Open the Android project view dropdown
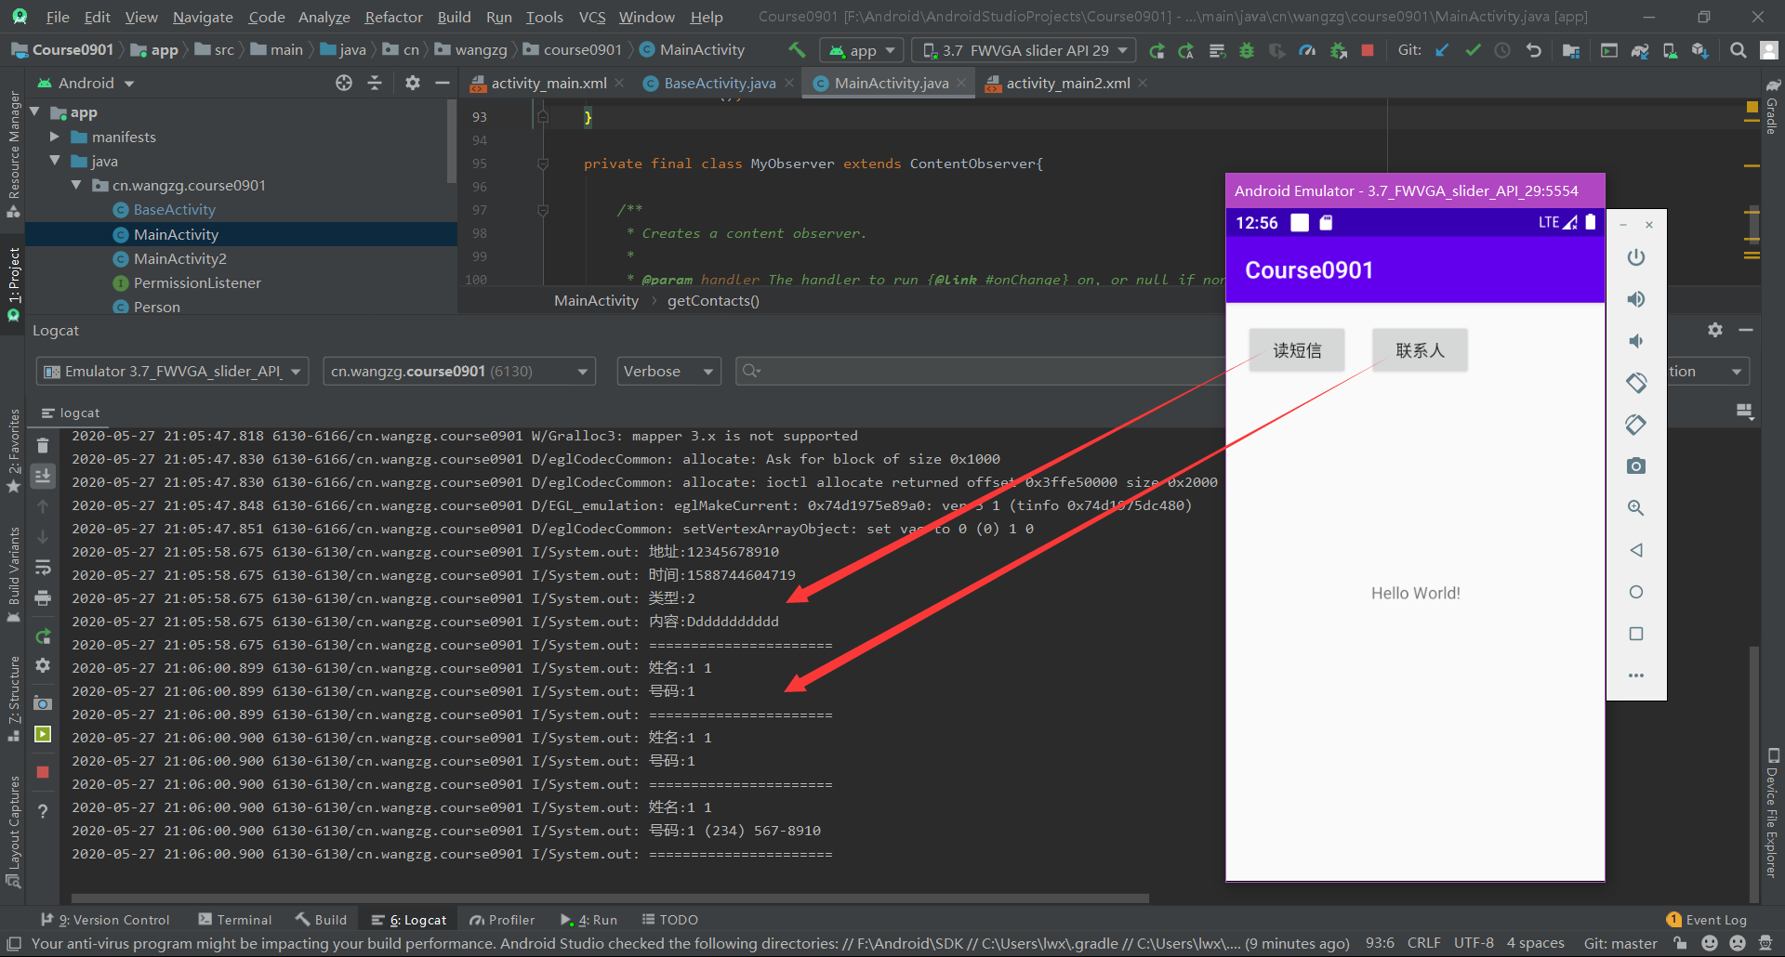 click(x=86, y=83)
